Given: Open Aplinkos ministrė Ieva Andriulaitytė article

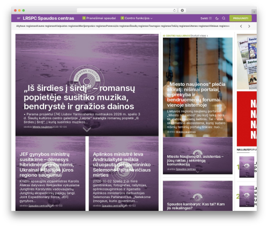Looking at the screenshot, I should coord(122,165).
